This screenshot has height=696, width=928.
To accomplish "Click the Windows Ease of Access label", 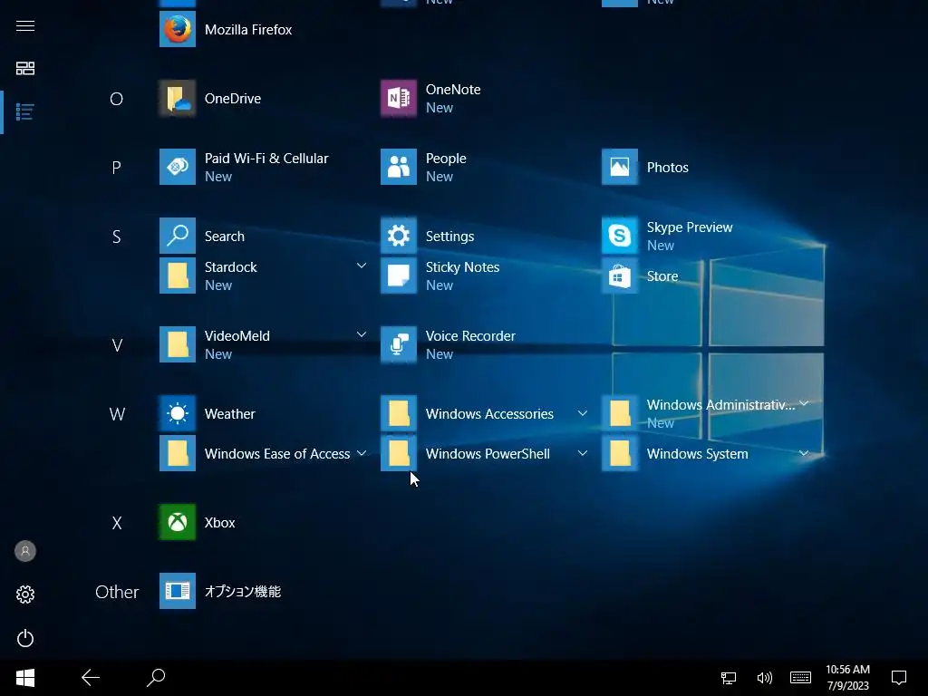I will [x=277, y=454].
